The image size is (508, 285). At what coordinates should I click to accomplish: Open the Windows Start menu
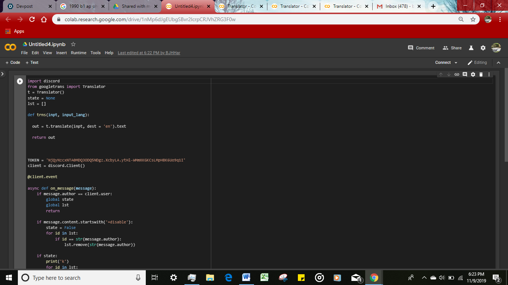9,278
